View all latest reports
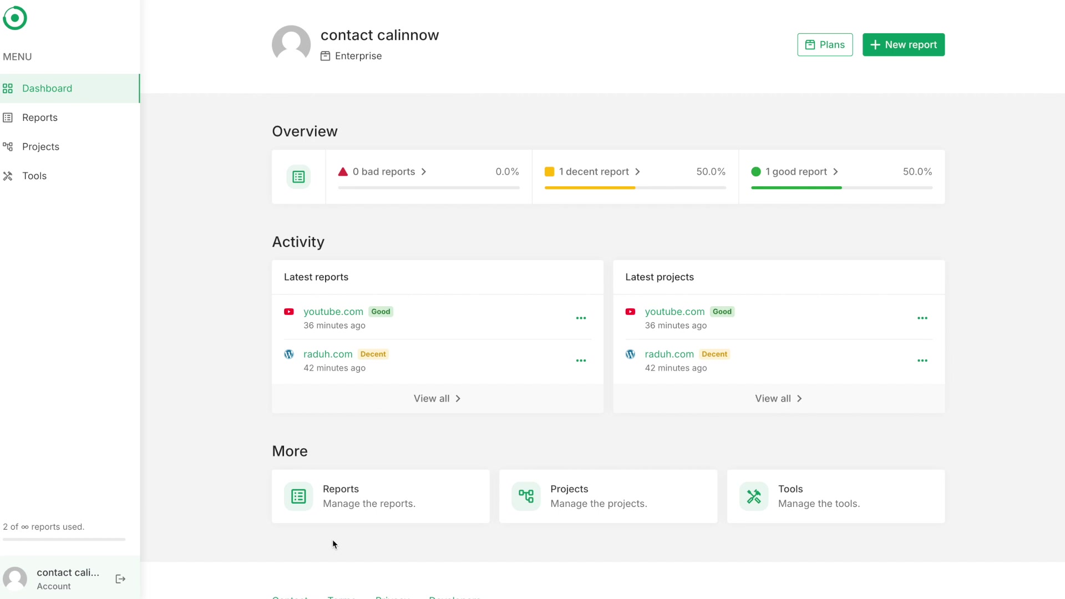Image resolution: width=1065 pixels, height=599 pixels. point(438,399)
